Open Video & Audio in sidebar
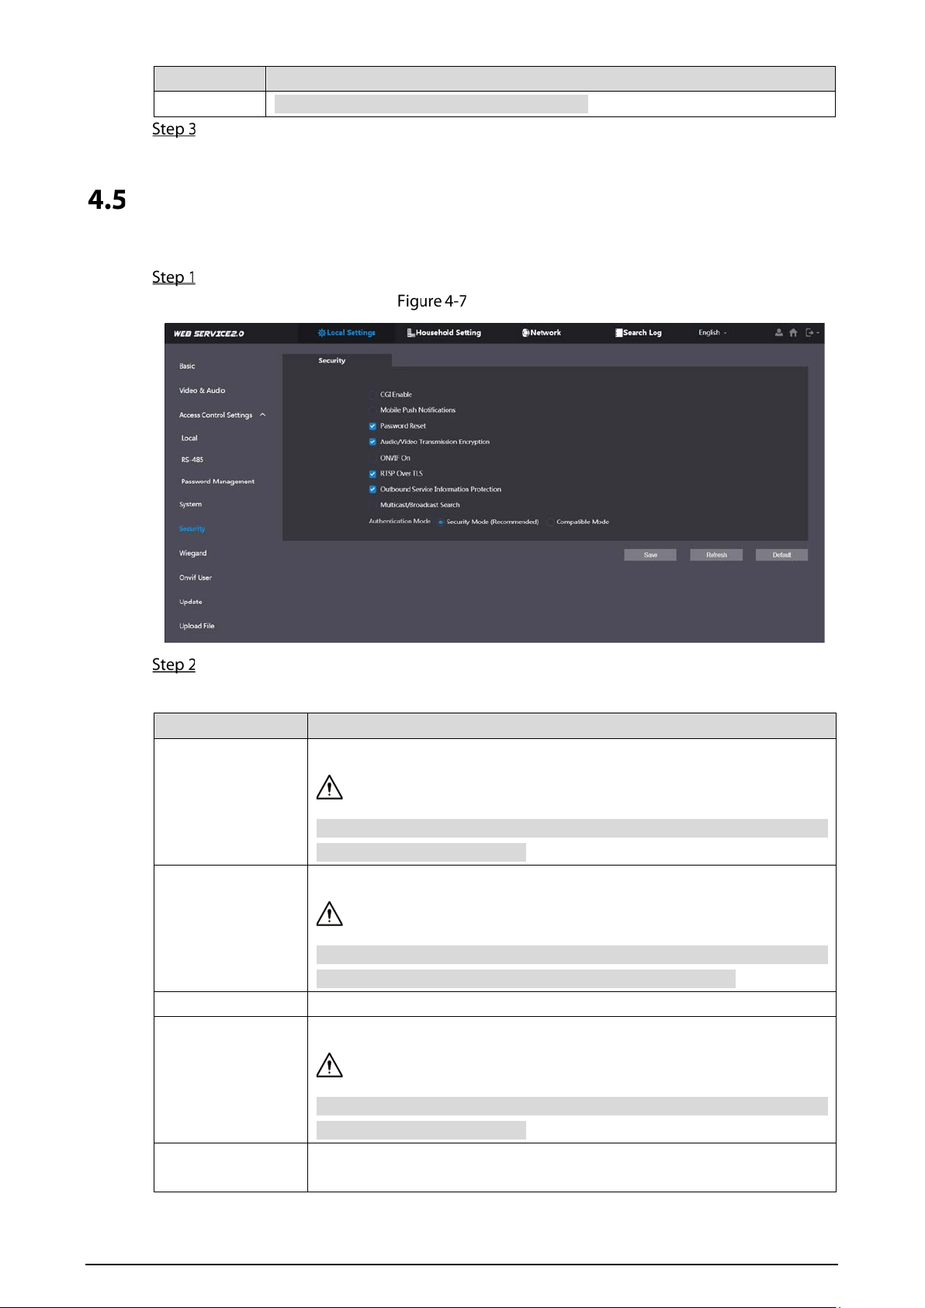This screenshot has width=925, height=1308. (202, 390)
